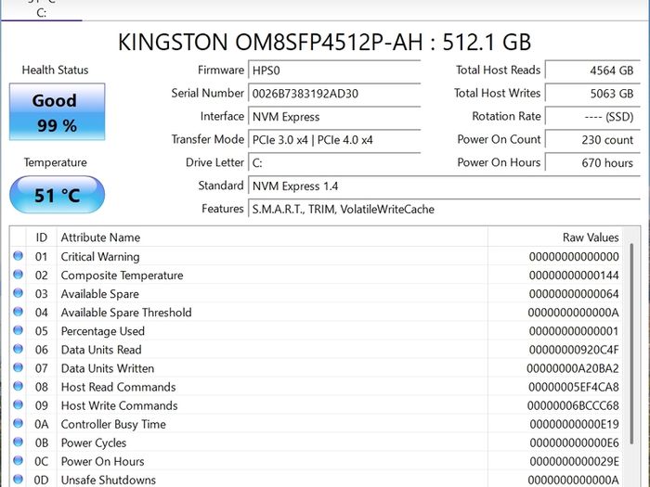Click the Transfer Mode field PCIe 3.0 x4
This screenshot has height=487, width=650.
click(x=334, y=139)
